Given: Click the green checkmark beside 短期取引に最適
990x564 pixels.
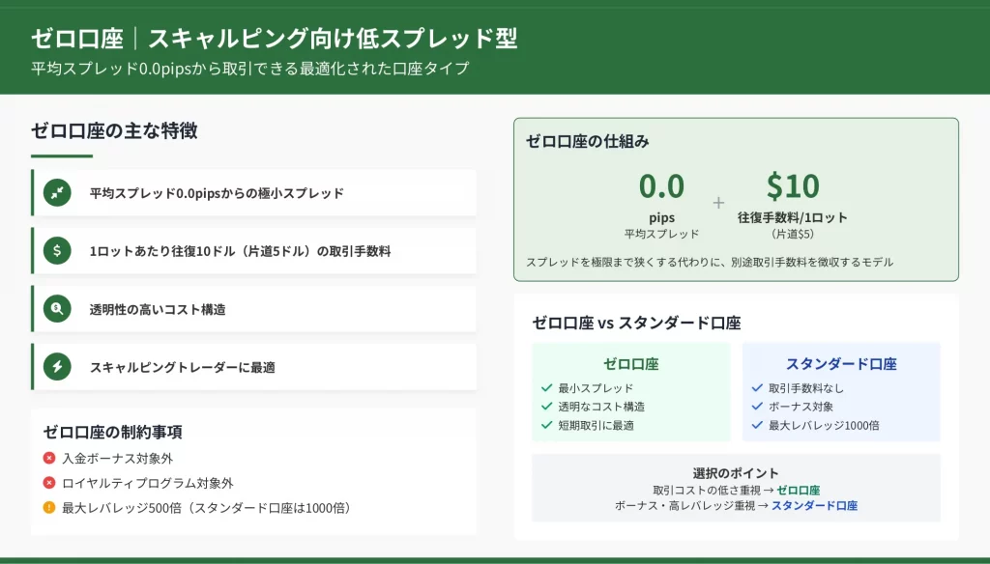Looking at the screenshot, I should click(x=547, y=425).
